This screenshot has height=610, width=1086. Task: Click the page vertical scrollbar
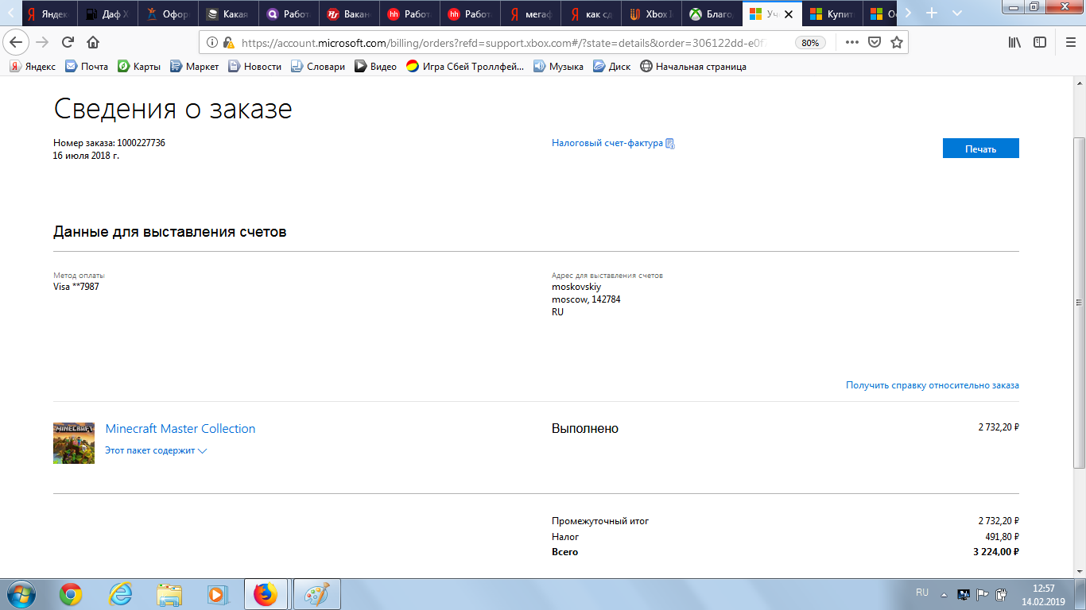tap(1079, 302)
